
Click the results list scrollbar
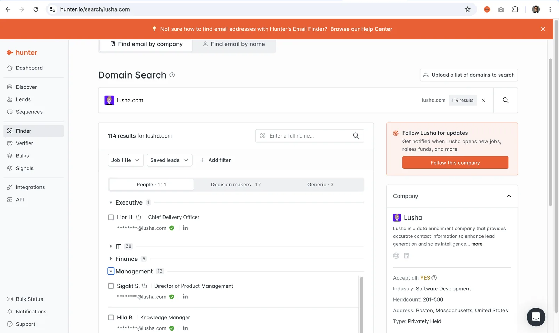[x=362, y=304]
